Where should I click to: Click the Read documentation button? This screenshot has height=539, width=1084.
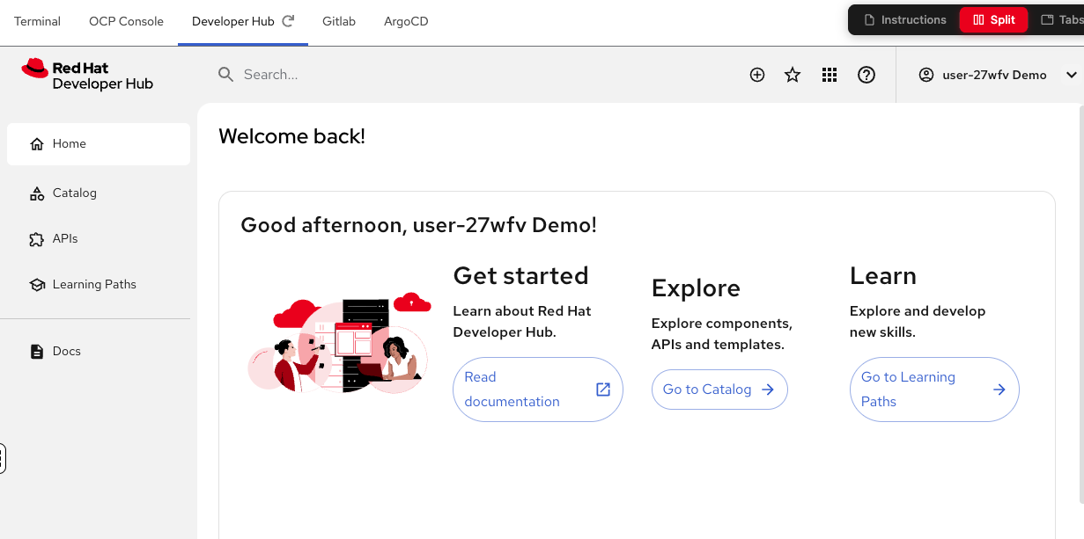537,390
